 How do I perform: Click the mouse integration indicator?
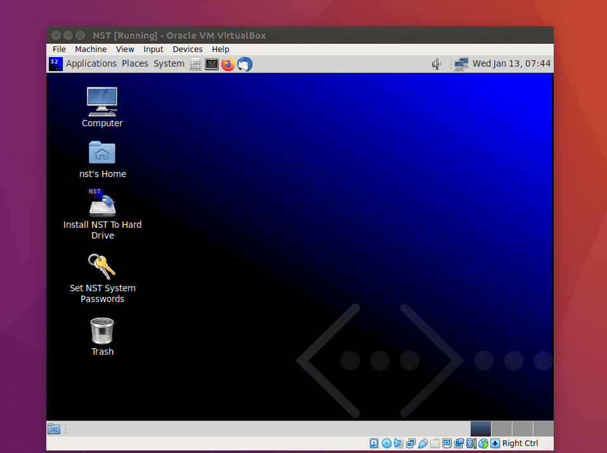483,443
